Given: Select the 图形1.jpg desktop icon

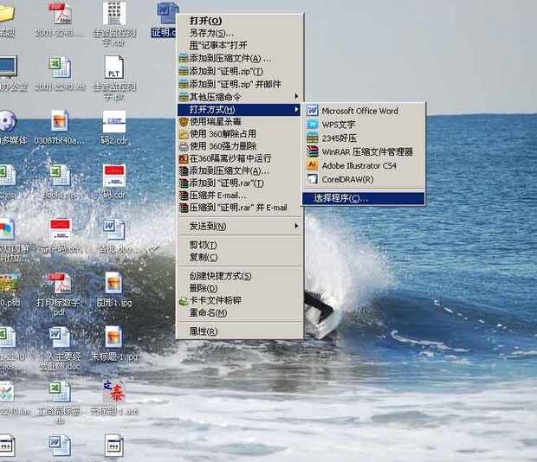Looking at the screenshot, I should [113, 283].
